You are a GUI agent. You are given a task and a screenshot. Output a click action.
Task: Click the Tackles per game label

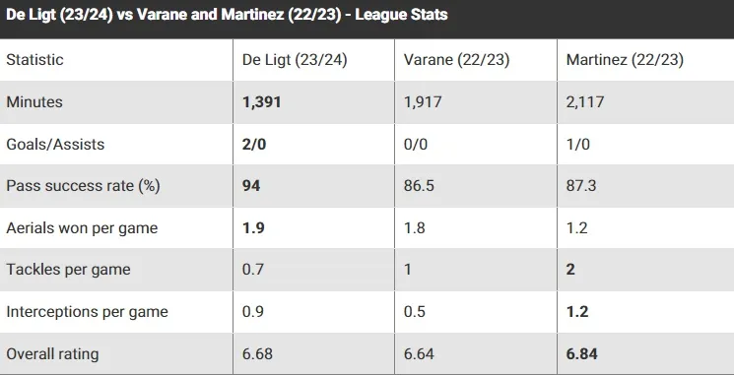(x=68, y=270)
